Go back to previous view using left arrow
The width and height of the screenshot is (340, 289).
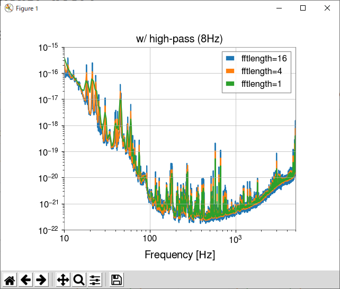point(26,279)
